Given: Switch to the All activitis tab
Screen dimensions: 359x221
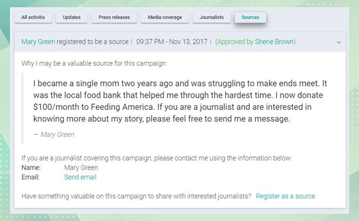Looking at the screenshot, I should pos(34,17).
